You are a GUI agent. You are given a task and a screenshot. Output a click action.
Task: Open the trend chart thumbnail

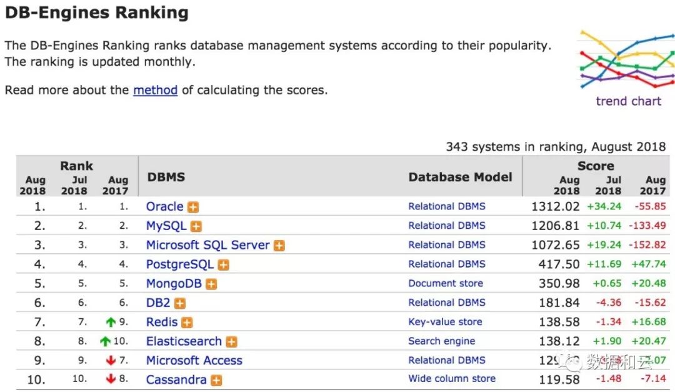[x=627, y=59]
